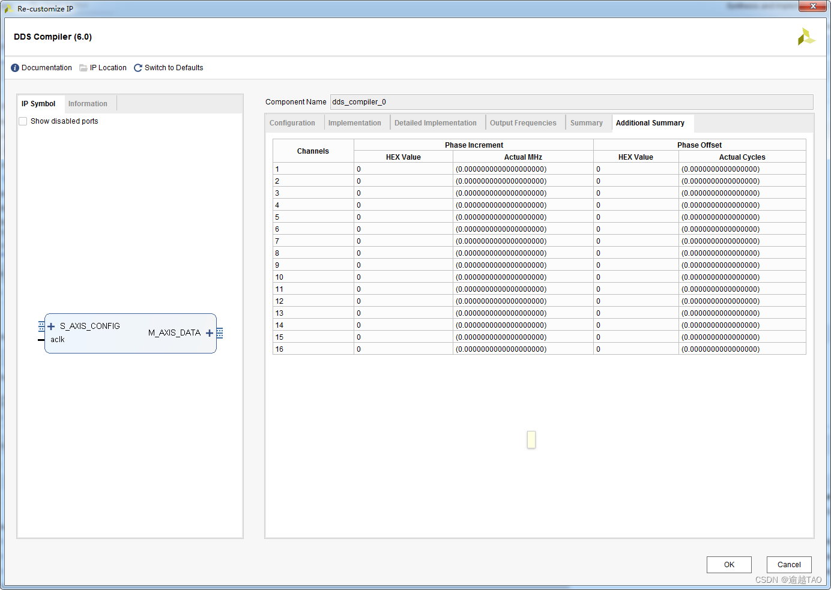Close the Re-customize IP dialog
This screenshot has width=831, height=590.
[x=814, y=6]
